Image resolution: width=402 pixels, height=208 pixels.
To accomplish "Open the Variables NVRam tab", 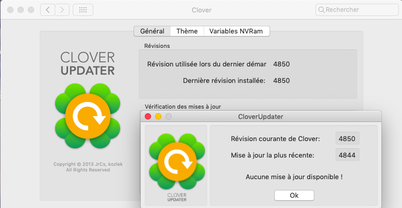I will coord(236,31).
